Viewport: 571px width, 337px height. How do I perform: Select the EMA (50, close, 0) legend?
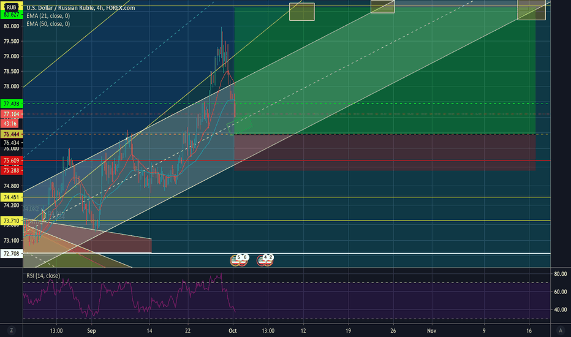point(48,24)
